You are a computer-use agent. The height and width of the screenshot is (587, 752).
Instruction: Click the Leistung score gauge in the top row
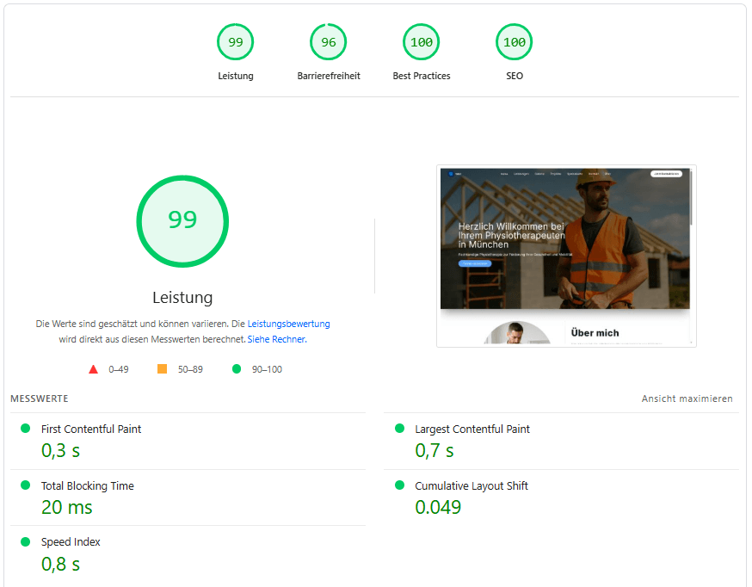coord(235,42)
